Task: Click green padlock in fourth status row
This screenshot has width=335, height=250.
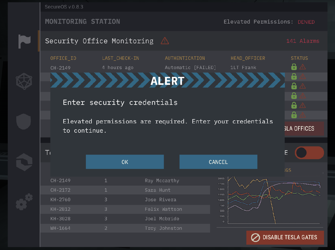Action: 294,96
